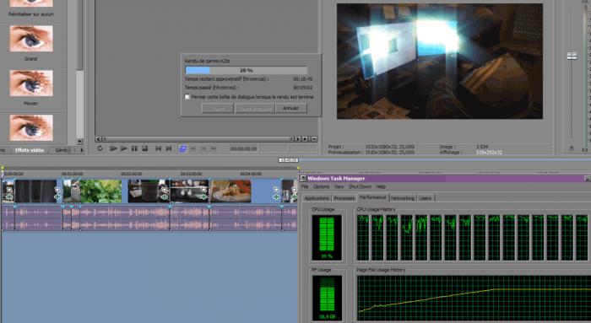Click the first CPU Usage History graph
The image size is (591, 323).
pos(363,238)
